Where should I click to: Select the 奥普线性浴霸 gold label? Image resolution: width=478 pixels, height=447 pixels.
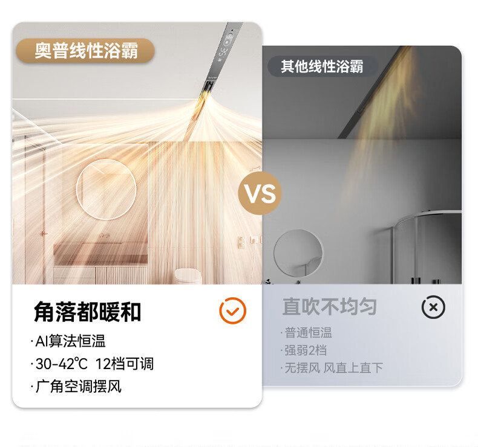point(85,51)
